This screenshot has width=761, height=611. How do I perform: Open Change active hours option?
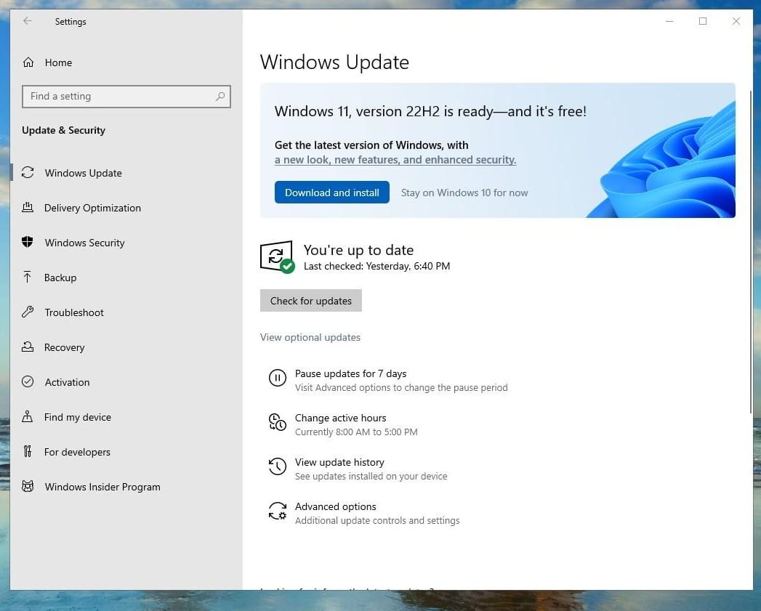(341, 418)
